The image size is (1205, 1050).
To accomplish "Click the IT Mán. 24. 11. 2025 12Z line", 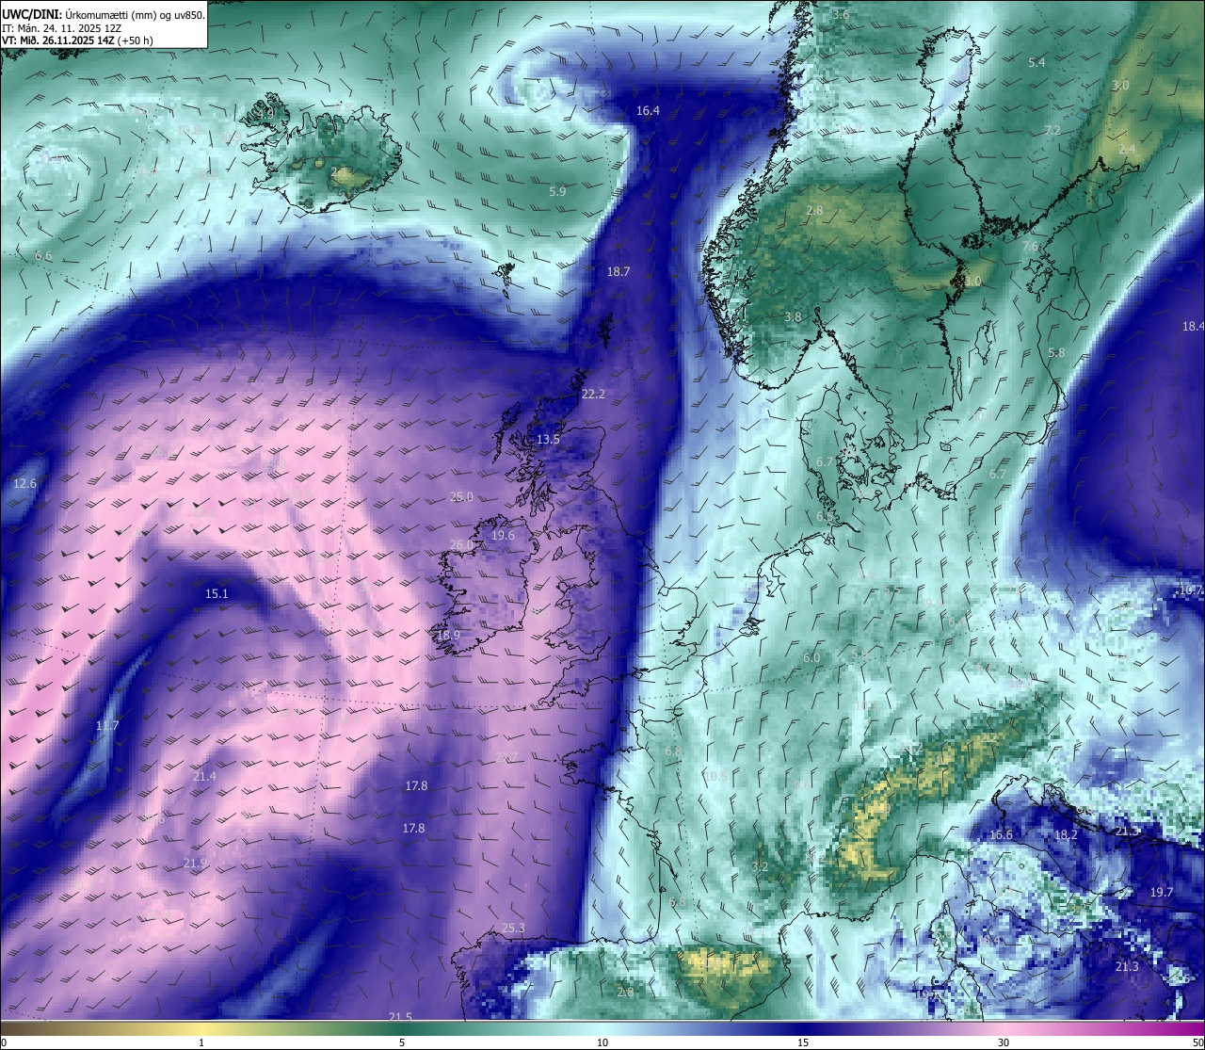I will pos(62,28).
